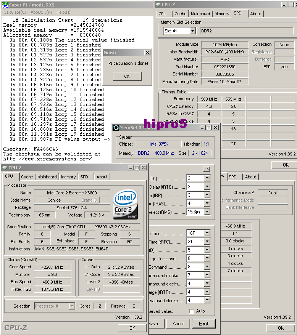Open the Help(H) menu in Super PI
Viewport: 297px width, 335px height.
tap(63, 12)
